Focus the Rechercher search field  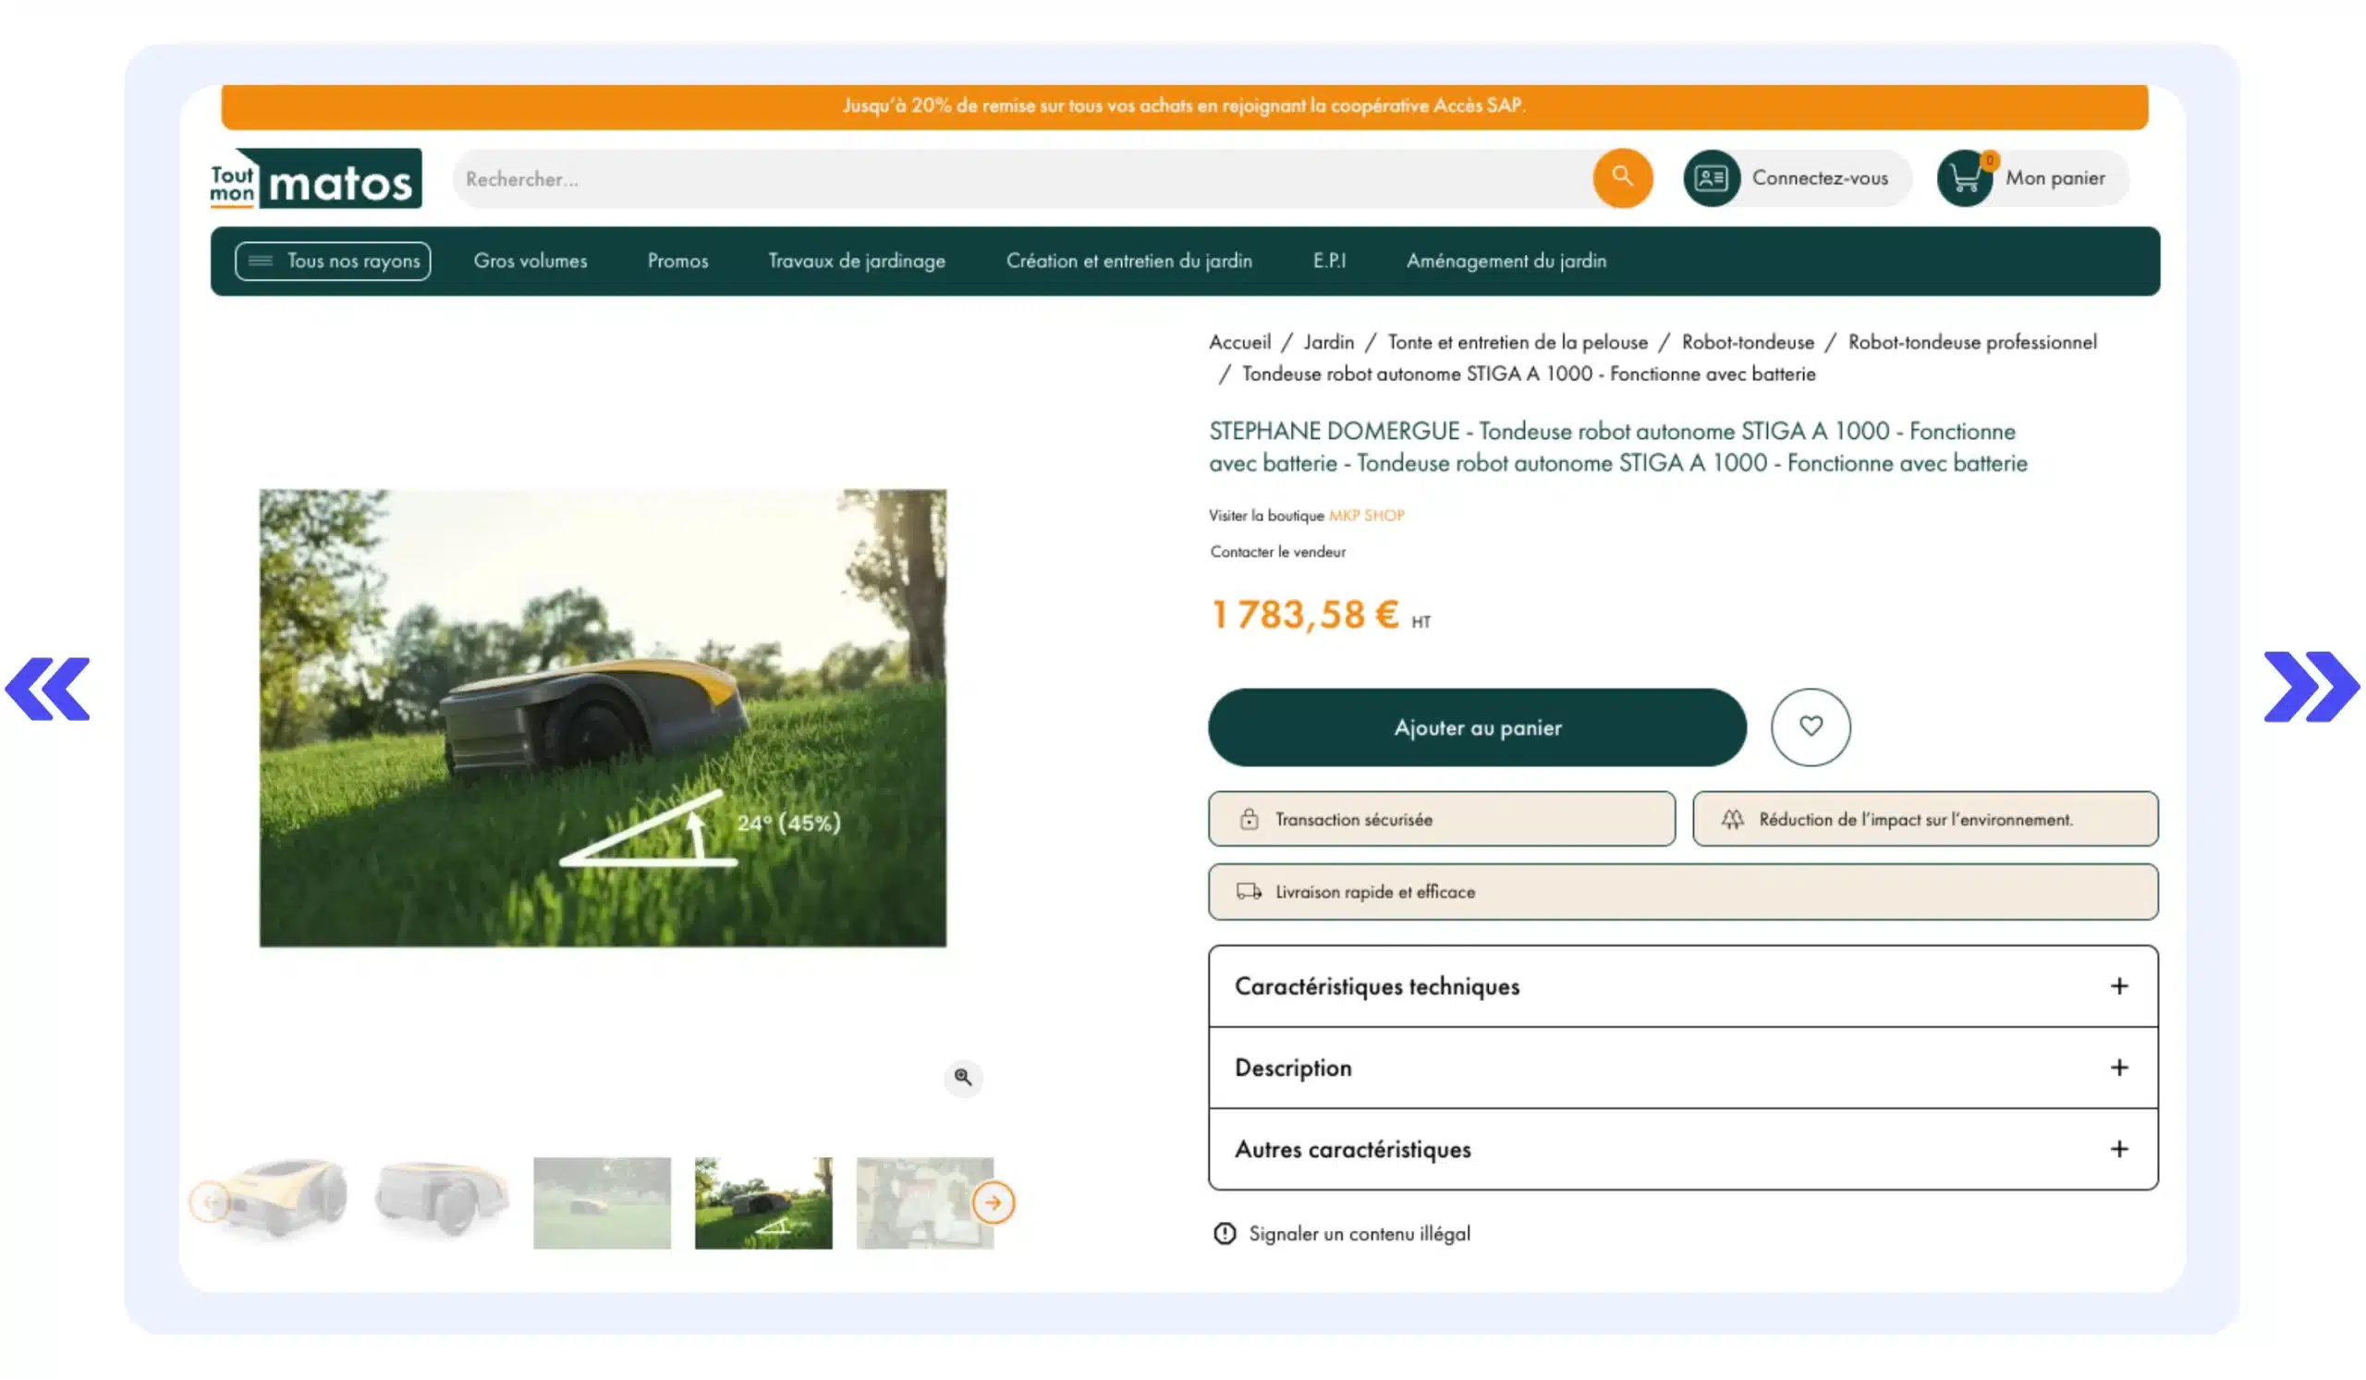coord(1023,178)
